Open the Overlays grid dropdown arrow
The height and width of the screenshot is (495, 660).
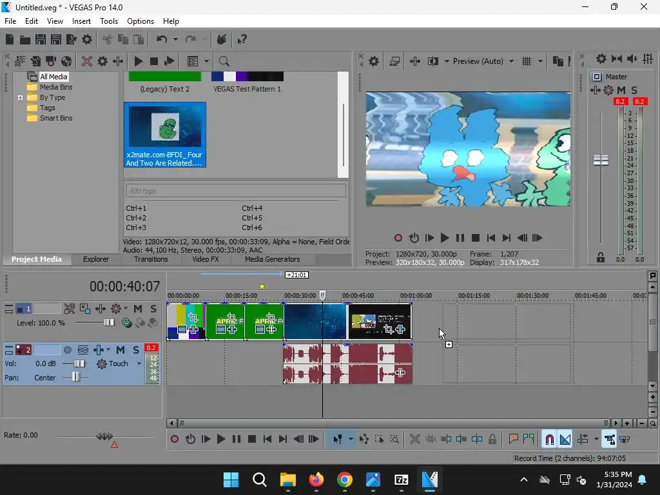pyautogui.click(x=540, y=61)
